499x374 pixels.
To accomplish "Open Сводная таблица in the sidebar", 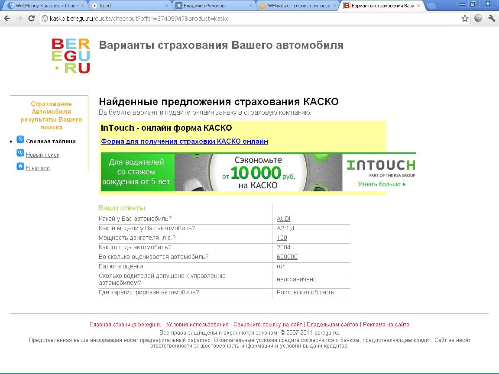I will (51, 142).
